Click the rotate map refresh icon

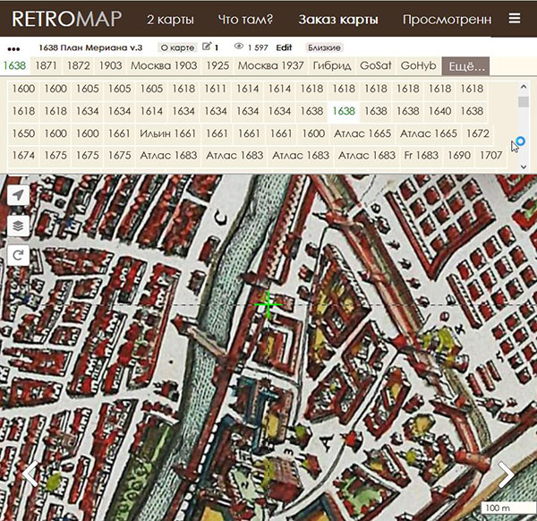pyautogui.click(x=18, y=255)
